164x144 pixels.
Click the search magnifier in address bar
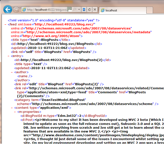74,9
